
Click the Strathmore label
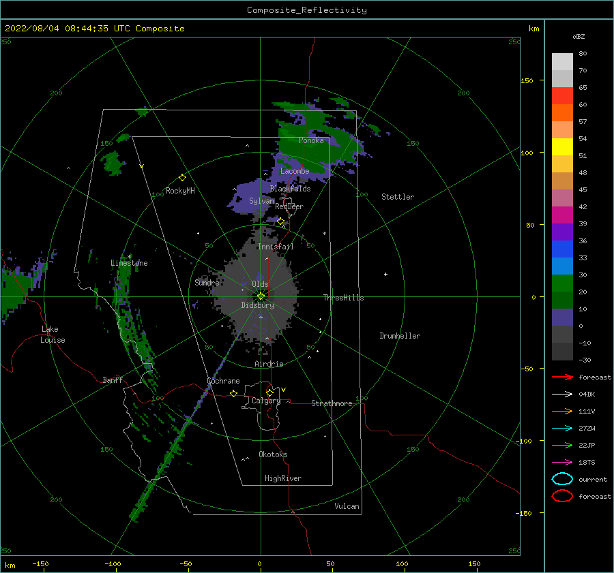click(x=332, y=403)
